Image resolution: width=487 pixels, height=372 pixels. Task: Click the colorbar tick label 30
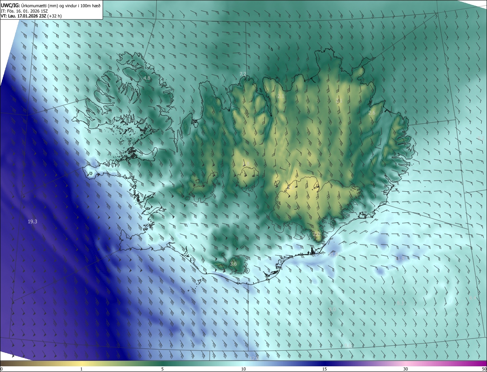(x=406, y=369)
